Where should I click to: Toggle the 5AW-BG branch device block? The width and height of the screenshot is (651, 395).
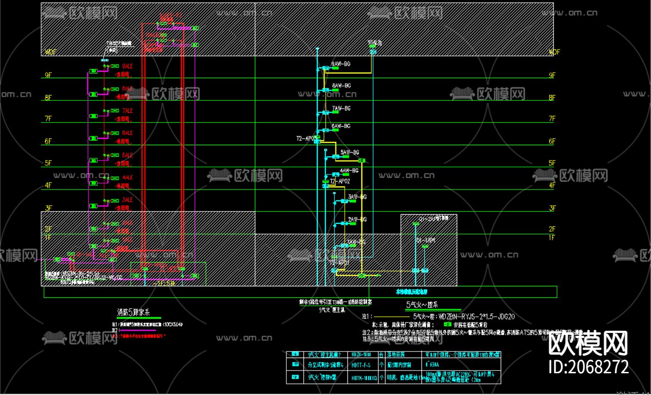346,156
